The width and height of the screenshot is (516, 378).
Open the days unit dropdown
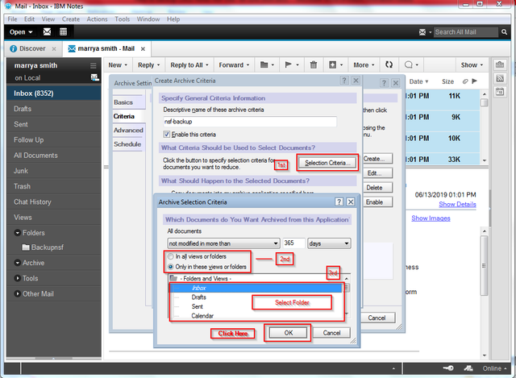(x=329, y=243)
